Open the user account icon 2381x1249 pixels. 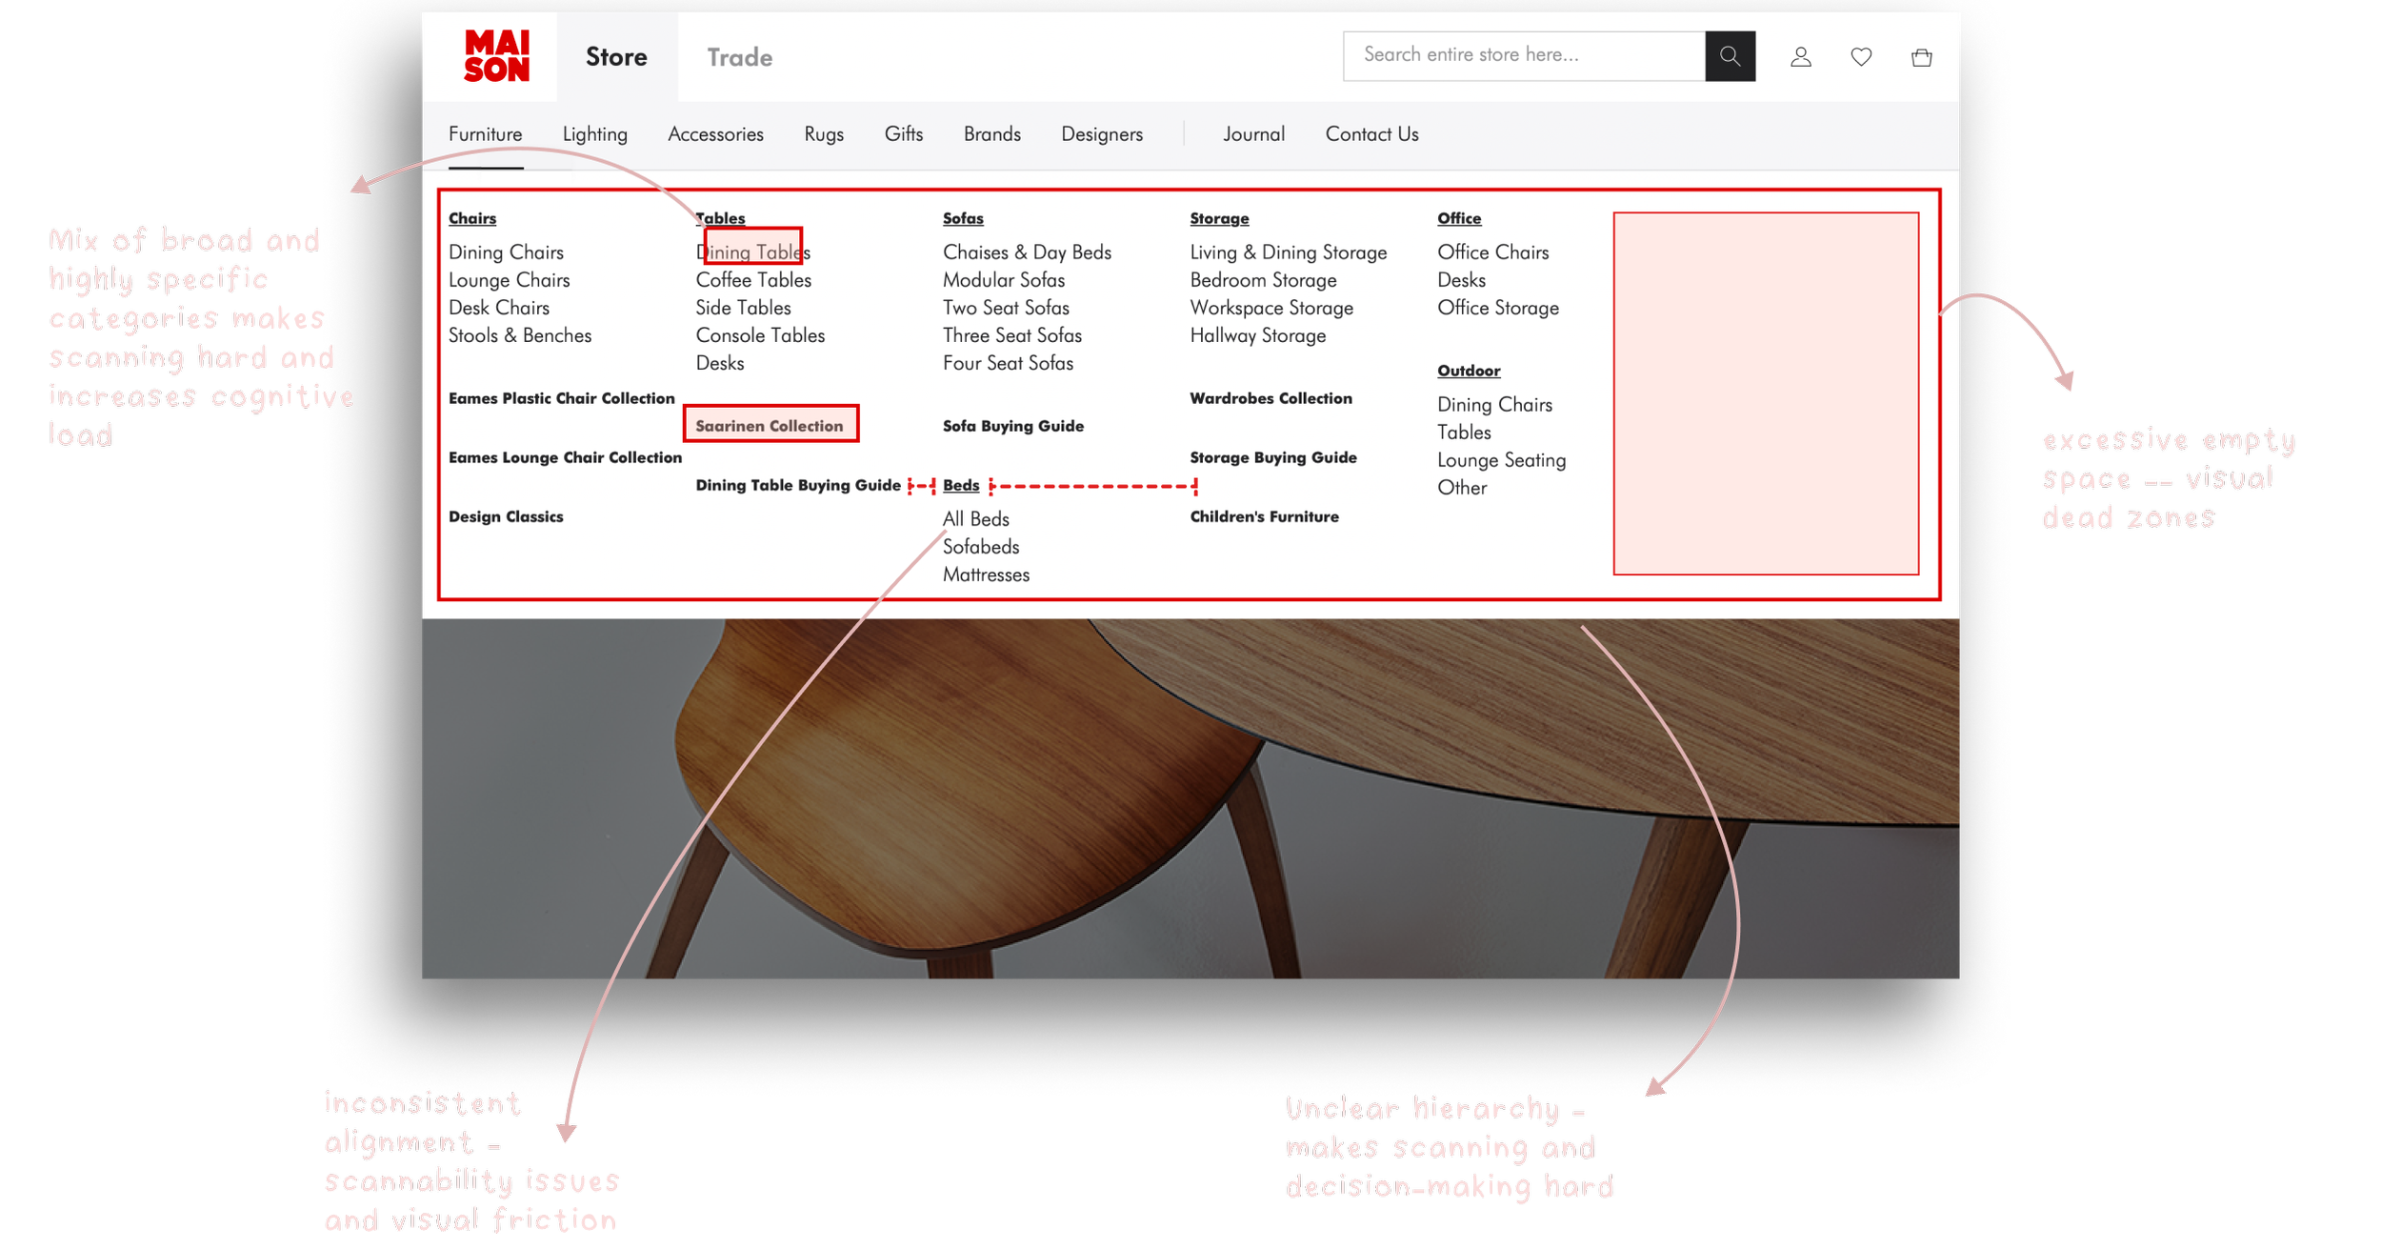(1800, 57)
